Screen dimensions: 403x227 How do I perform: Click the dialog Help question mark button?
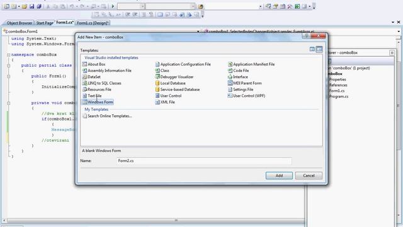pos(307,36)
